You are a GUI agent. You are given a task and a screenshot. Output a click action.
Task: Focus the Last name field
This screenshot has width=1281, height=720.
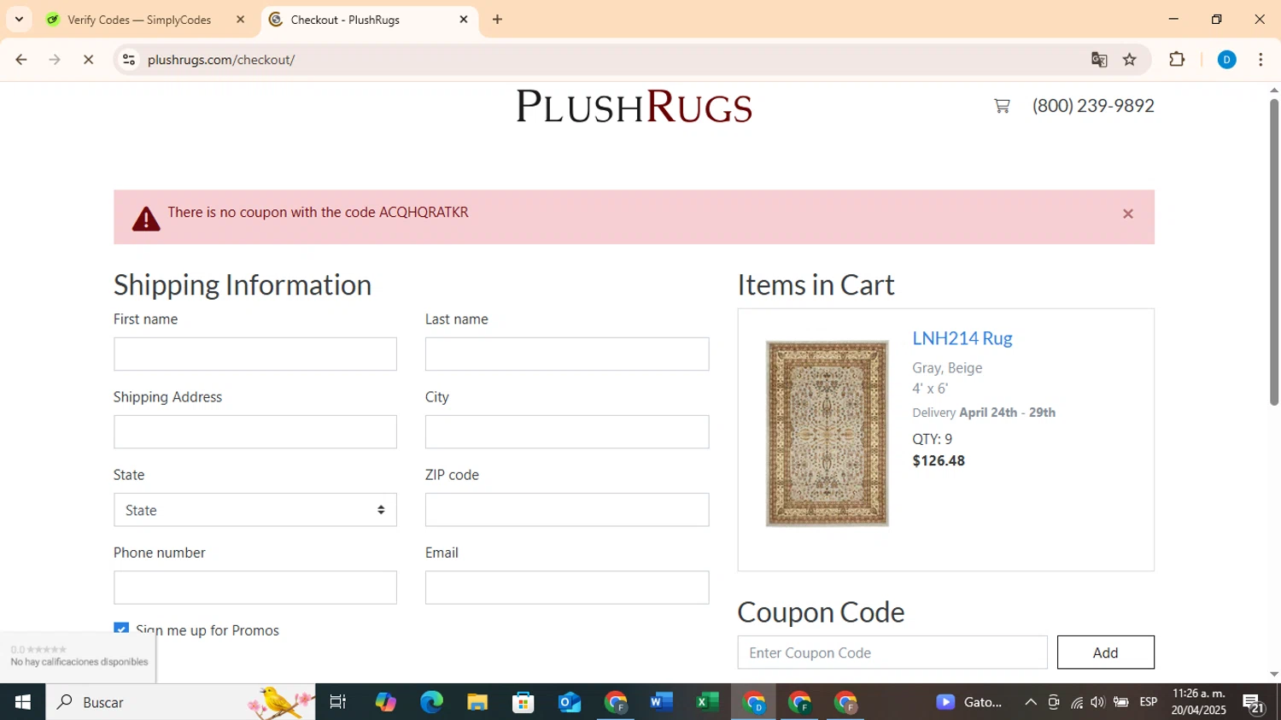(567, 354)
